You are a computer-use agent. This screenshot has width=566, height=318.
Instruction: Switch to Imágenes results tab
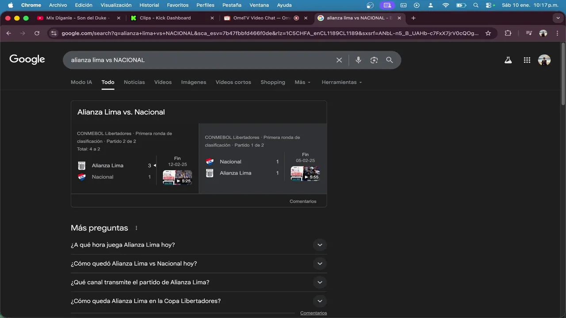pyautogui.click(x=194, y=82)
